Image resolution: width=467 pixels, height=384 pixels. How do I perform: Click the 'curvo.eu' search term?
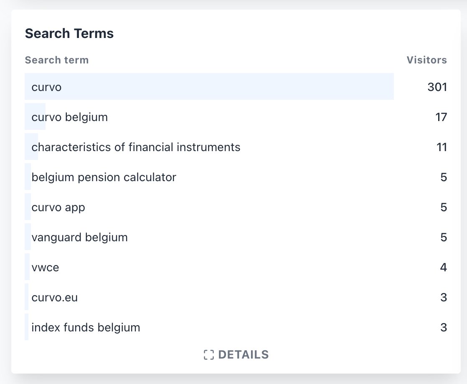pos(54,298)
